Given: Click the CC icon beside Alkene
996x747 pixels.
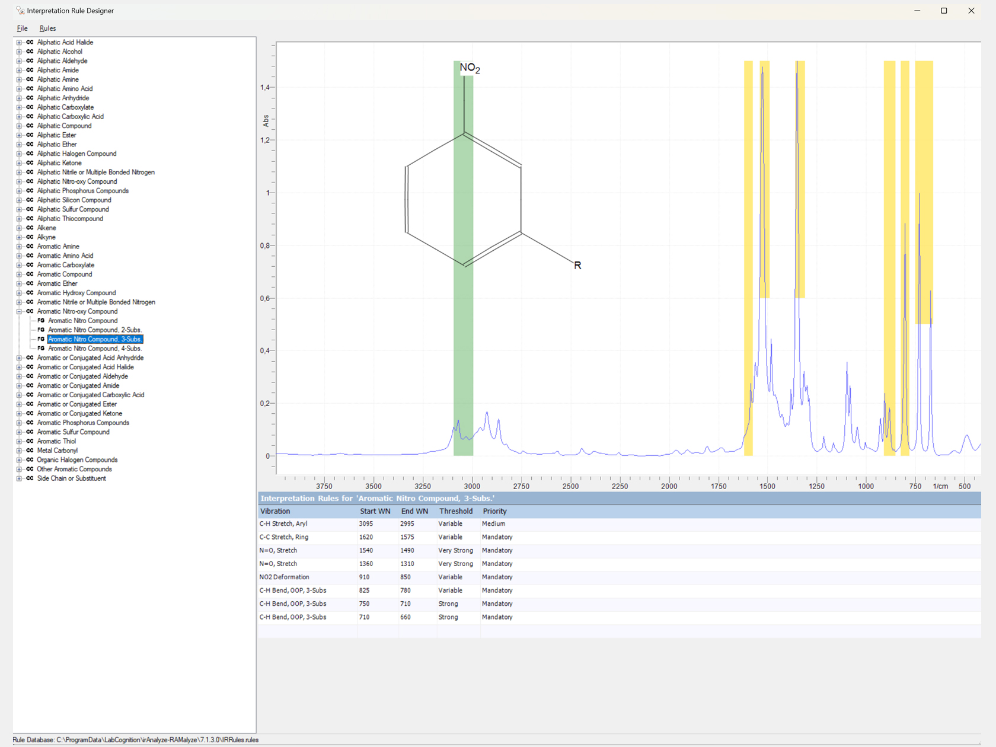Looking at the screenshot, I should tap(30, 228).
